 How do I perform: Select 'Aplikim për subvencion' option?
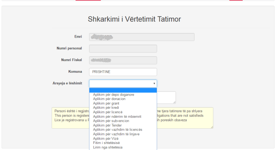(x=123, y=121)
